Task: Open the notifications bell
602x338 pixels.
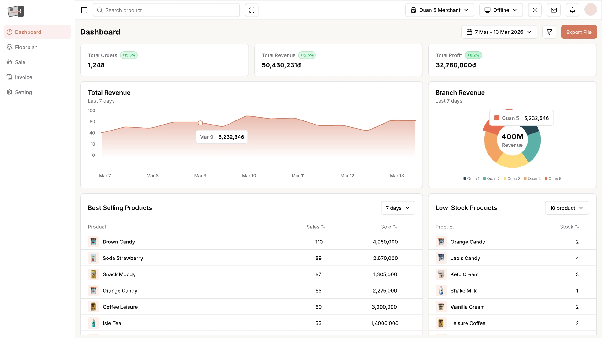Action: [x=573, y=10]
